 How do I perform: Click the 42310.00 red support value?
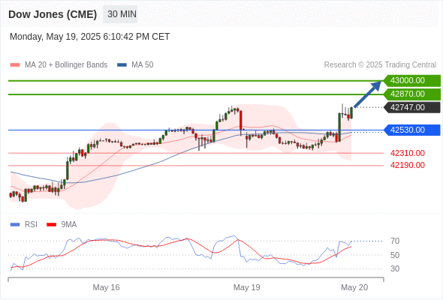408,153
